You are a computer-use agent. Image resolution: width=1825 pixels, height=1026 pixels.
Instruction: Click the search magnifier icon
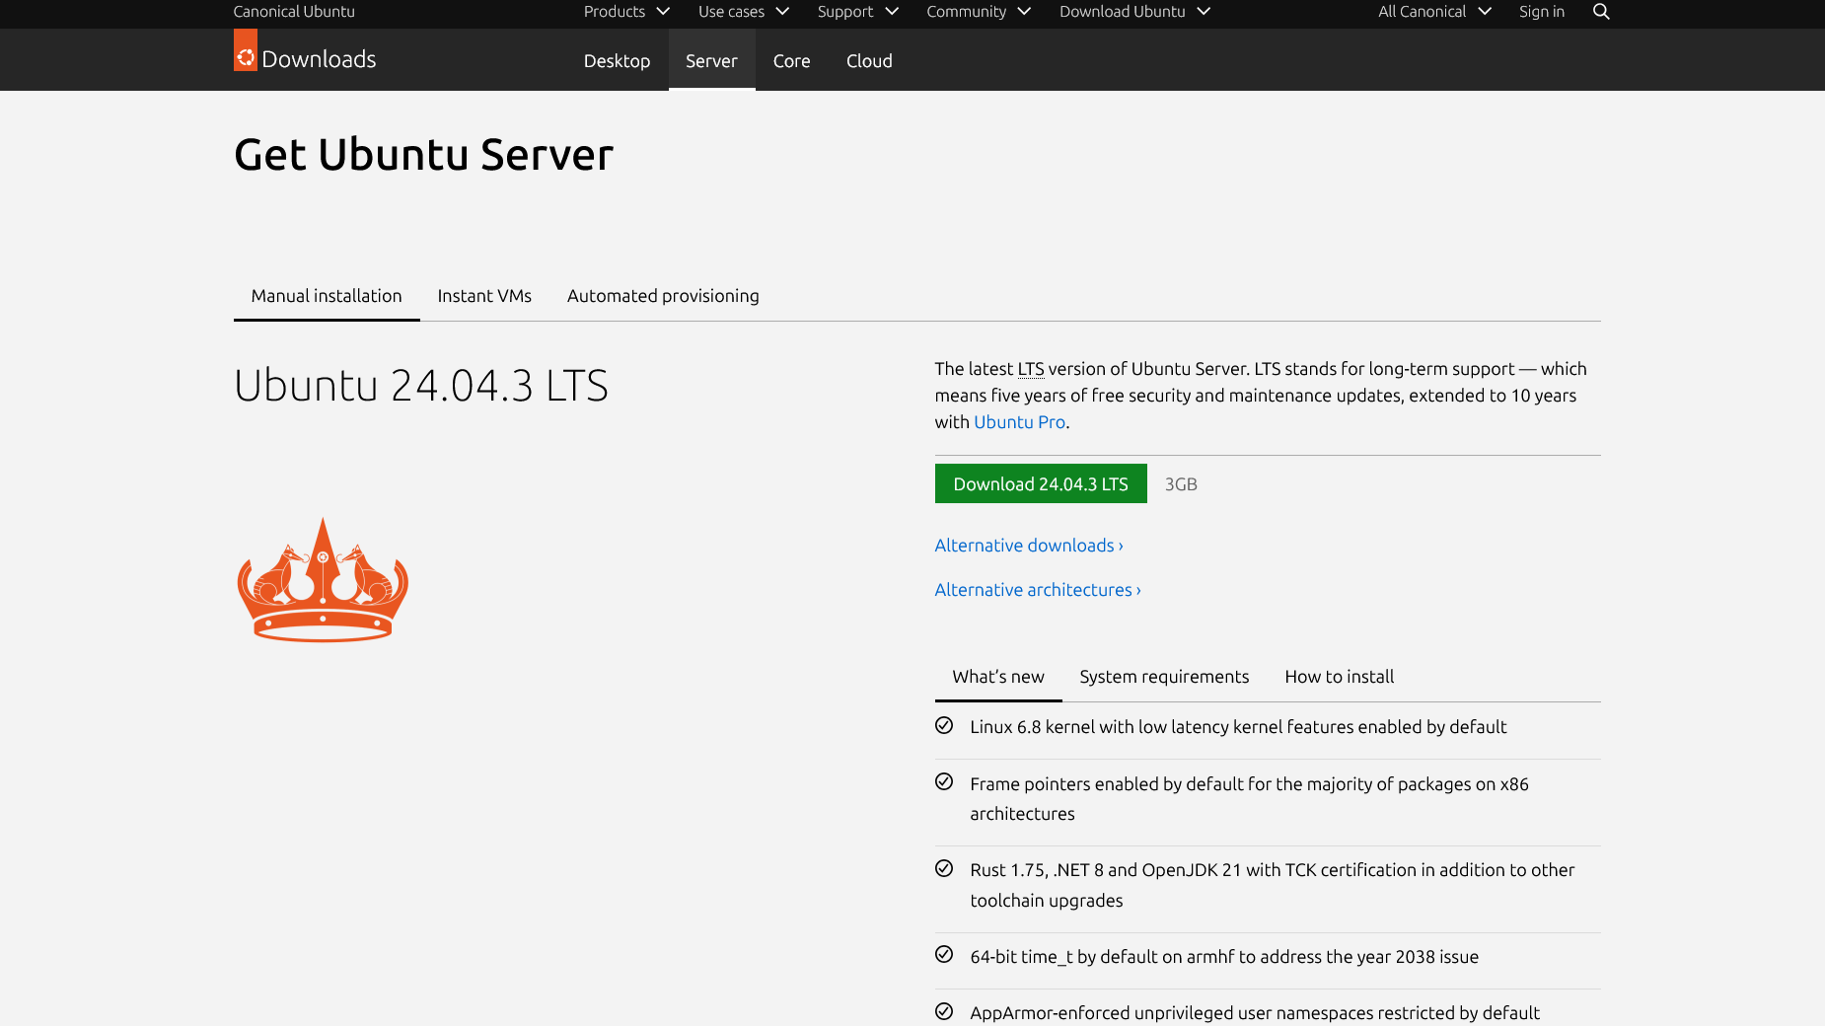coord(1601,12)
